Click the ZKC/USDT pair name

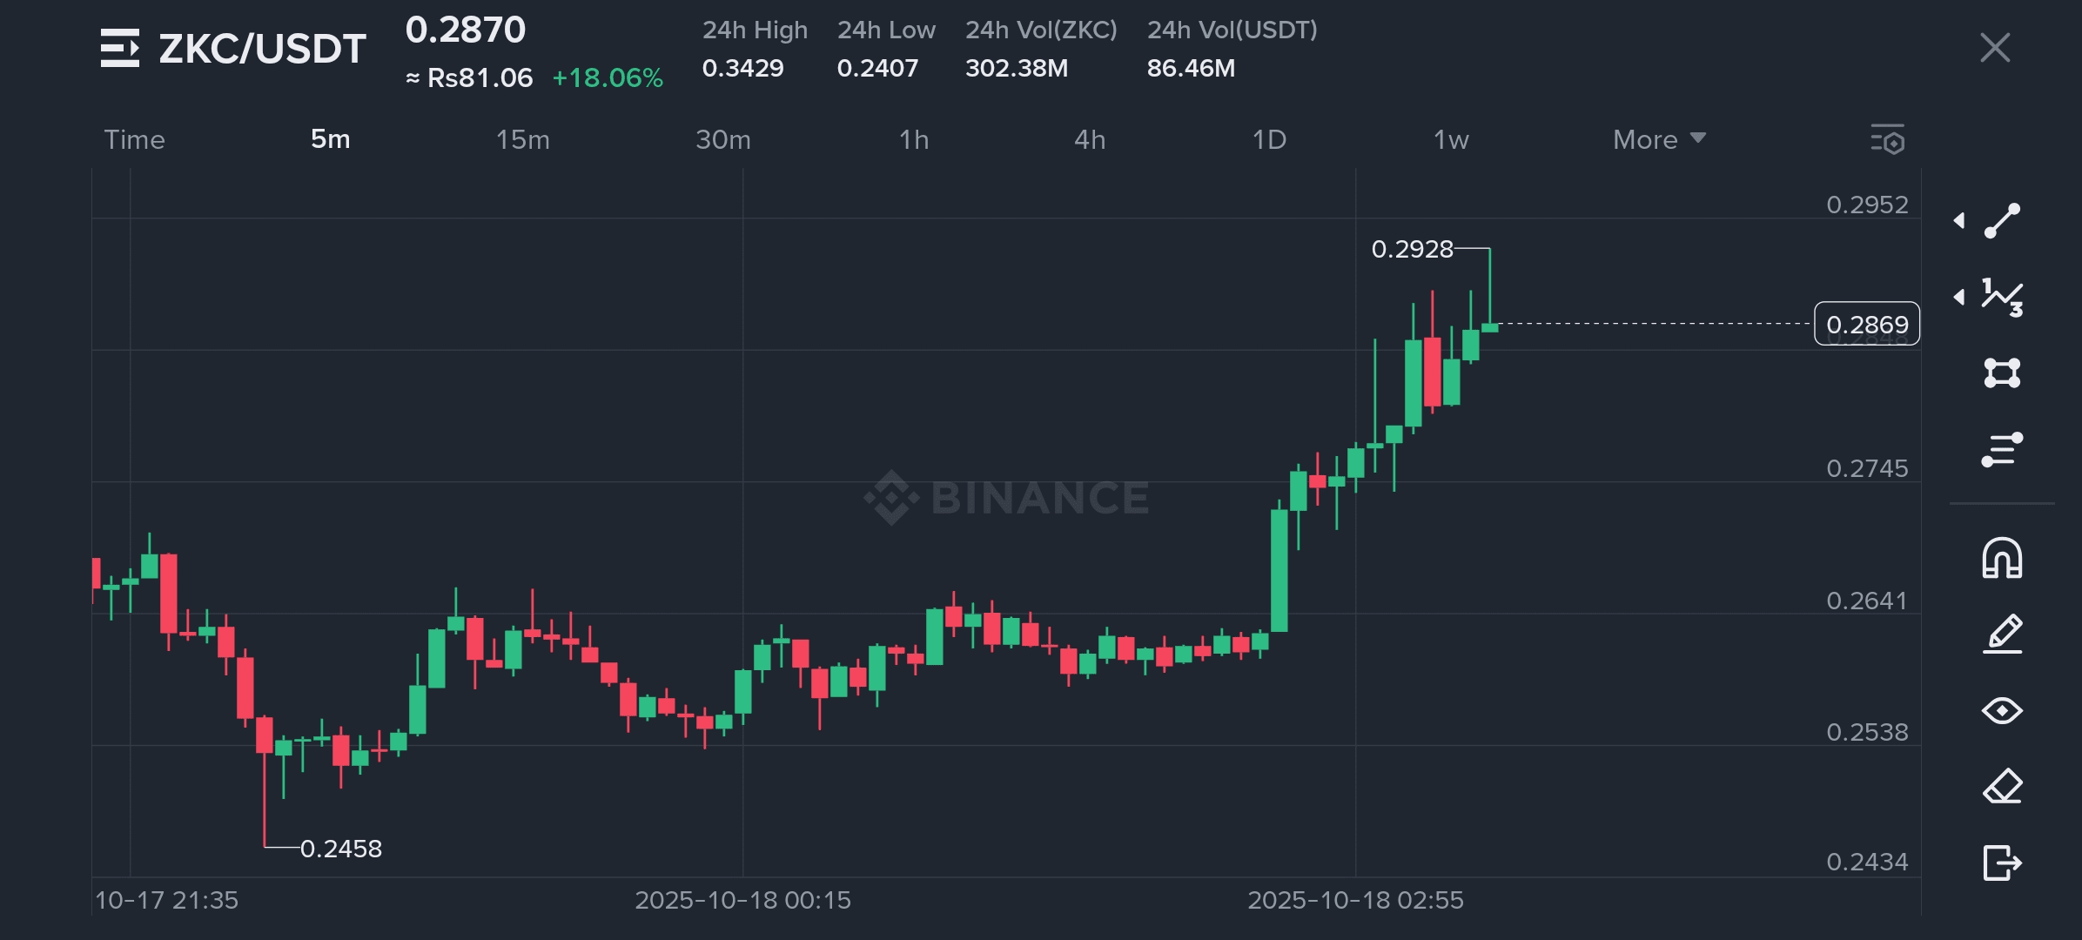click(262, 49)
